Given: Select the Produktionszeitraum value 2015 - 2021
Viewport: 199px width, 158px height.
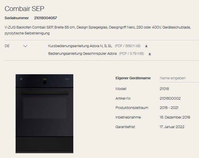Looking at the screenshot, I should click(x=169, y=108).
